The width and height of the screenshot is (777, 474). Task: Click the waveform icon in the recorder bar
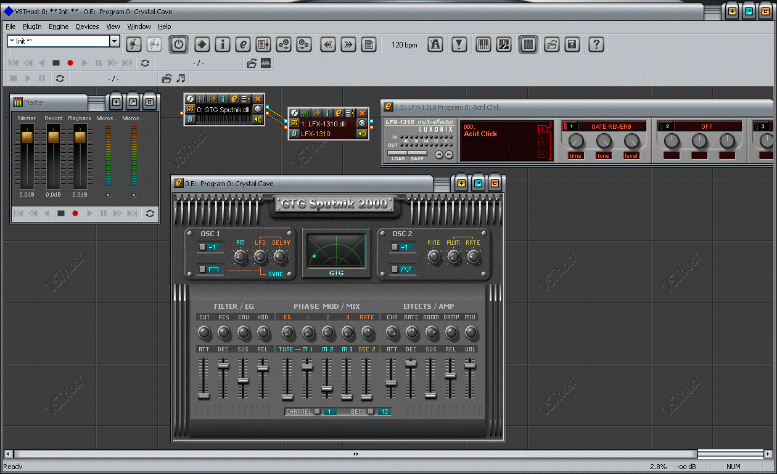click(266, 63)
